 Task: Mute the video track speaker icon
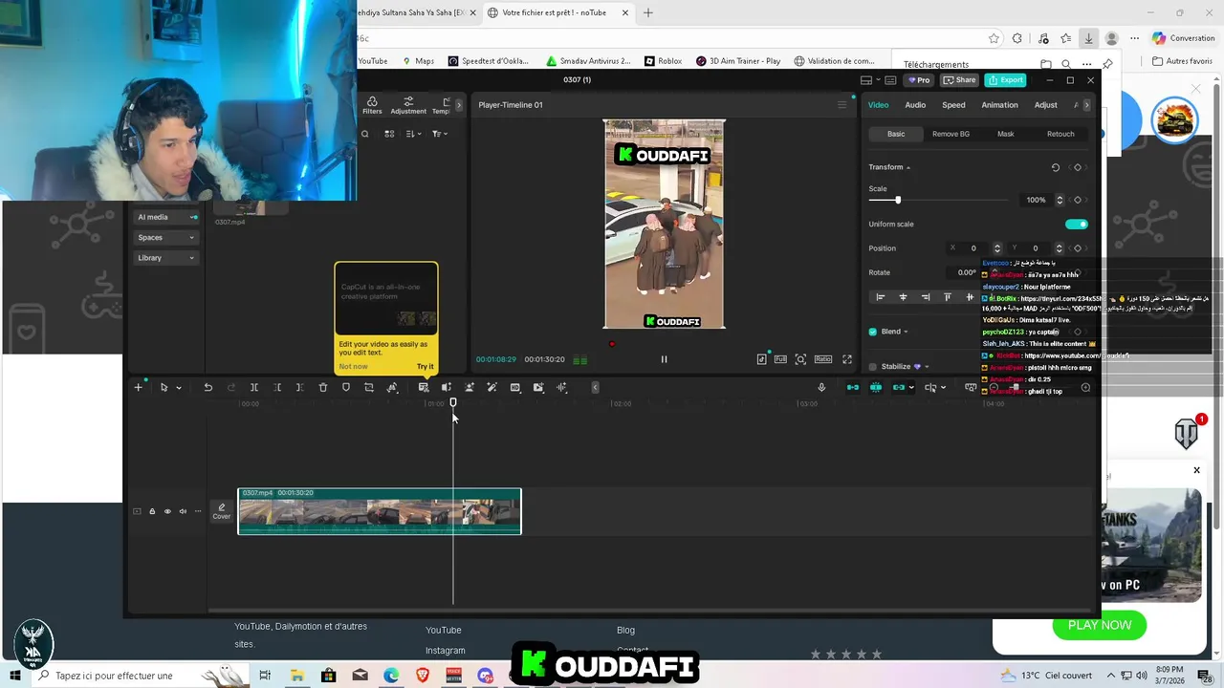(183, 511)
